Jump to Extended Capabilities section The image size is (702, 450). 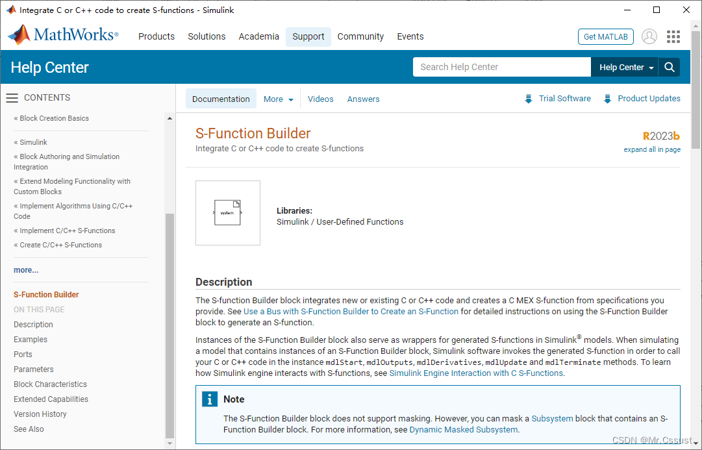tap(51, 399)
